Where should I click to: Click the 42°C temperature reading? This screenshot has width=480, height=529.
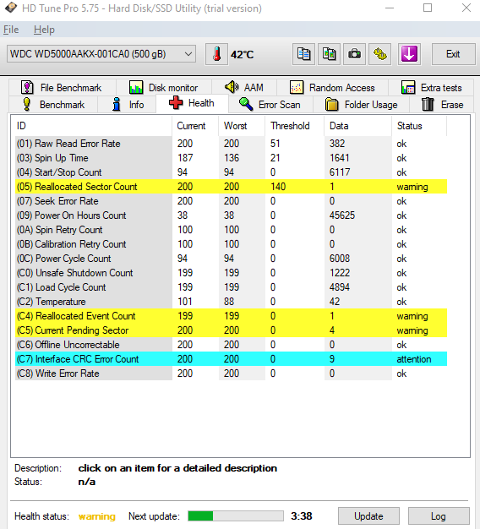(x=243, y=54)
